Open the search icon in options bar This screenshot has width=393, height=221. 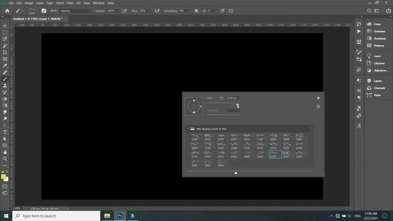tap(369, 11)
